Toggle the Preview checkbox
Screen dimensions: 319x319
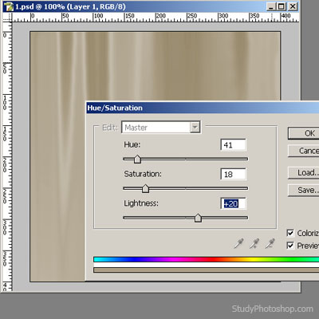point(290,245)
